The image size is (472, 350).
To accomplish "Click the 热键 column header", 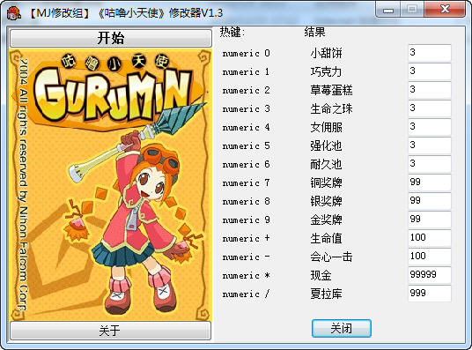I will [232, 32].
